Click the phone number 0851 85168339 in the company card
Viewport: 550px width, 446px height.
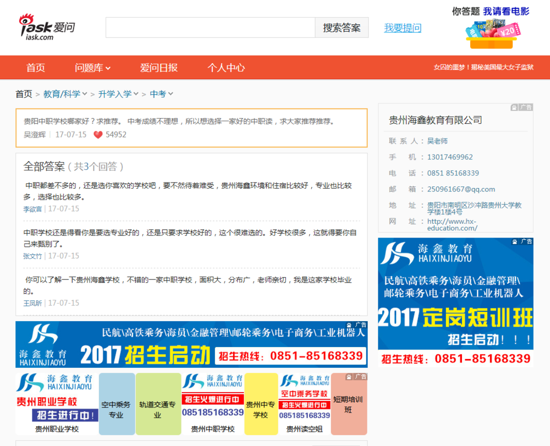[453, 173]
